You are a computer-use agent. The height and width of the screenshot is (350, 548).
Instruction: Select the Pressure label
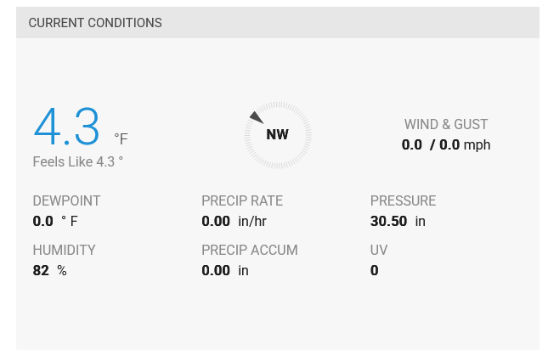point(403,201)
